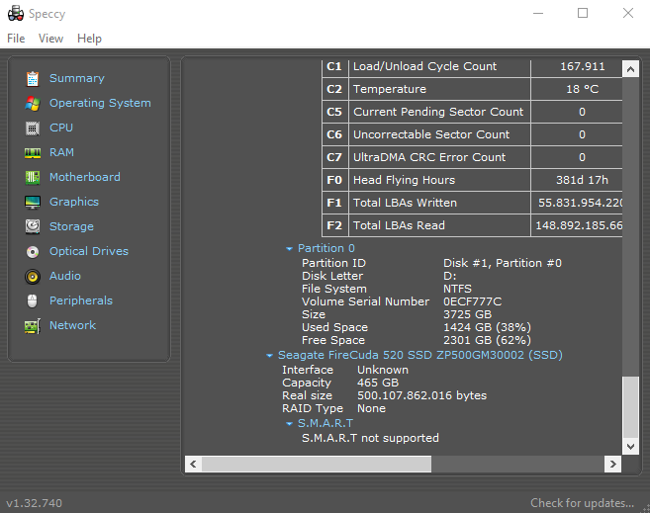Viewport: 650px width, 513px height.
Task: Click Check for updates link
Action: click(582, 503)
